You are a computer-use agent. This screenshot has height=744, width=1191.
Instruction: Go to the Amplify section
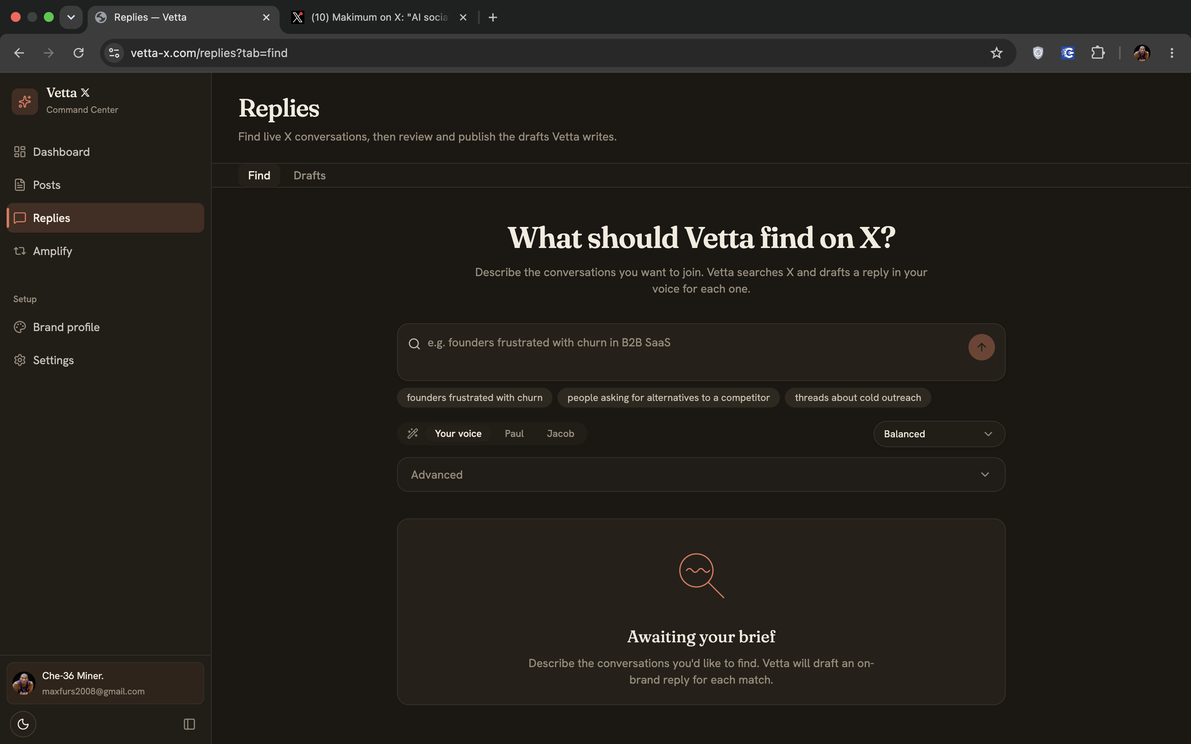105,250
